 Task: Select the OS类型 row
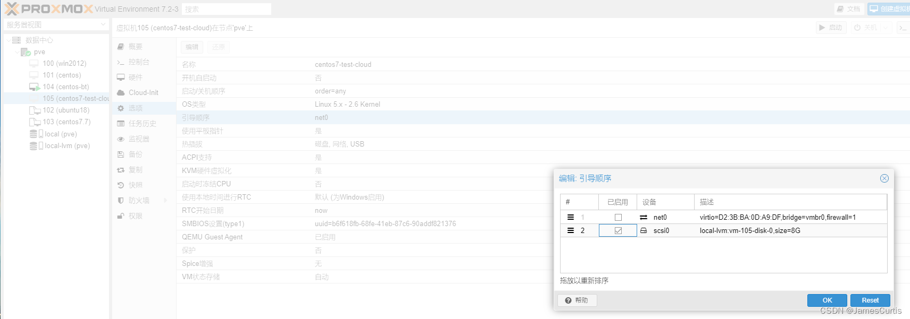pyautogui.click(x=543, y=105)
